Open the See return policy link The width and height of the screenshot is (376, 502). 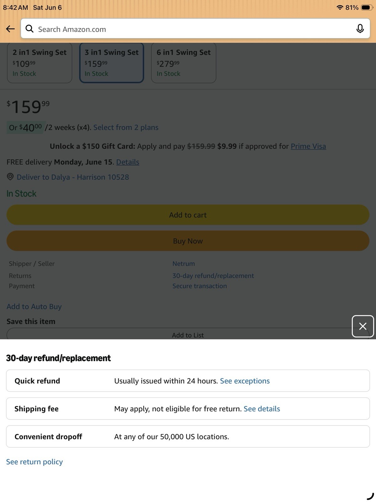click(34, 462)
